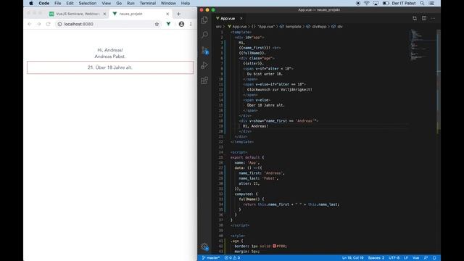This screenshot has width=464, height=261.
Task: Open notifications bell in status bar
Action: tap(434, 258)
